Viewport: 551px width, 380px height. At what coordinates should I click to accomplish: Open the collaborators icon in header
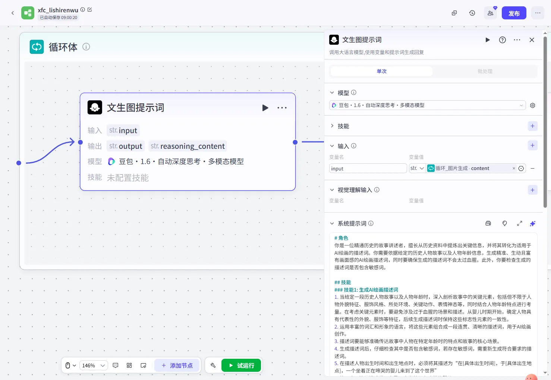pos(490,13)
